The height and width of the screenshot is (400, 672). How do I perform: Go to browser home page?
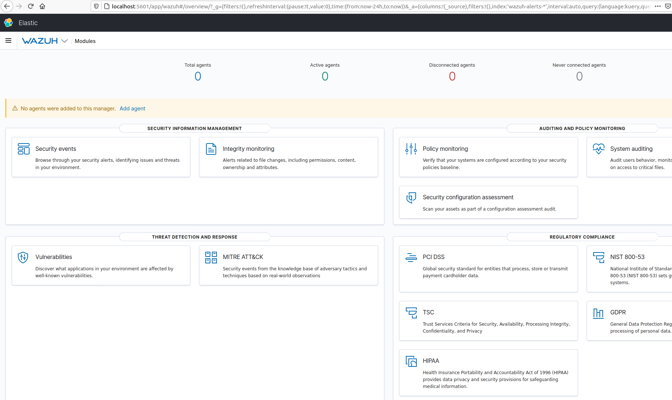click(42, 6)
